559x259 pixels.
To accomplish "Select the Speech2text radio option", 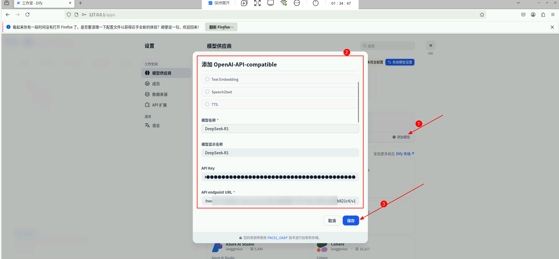I will (x=207, y=92).
